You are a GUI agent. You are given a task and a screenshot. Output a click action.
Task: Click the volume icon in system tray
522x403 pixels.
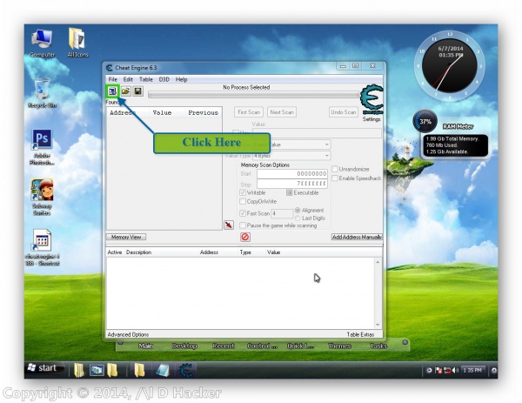click(455, 371)
